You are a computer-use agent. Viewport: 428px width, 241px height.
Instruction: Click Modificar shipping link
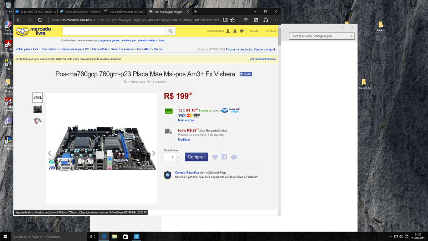184,140
